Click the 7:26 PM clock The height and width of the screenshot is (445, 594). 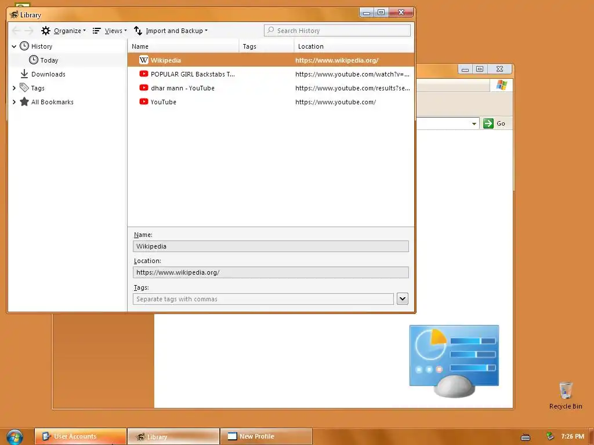point(573,436)
